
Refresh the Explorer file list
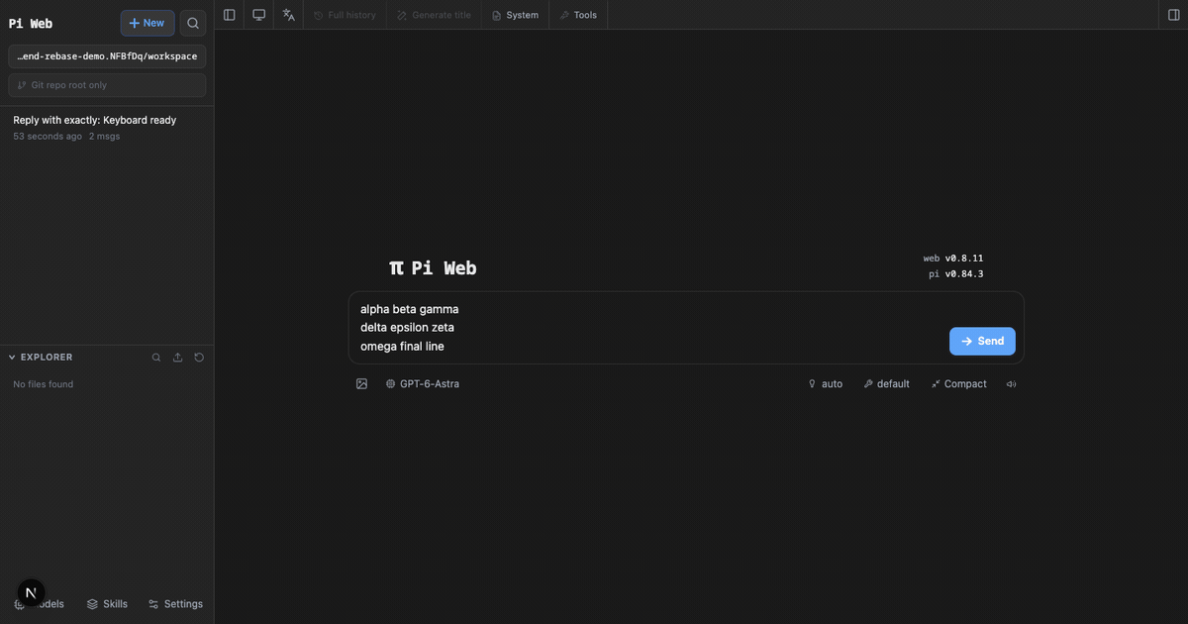click(199, 358)
